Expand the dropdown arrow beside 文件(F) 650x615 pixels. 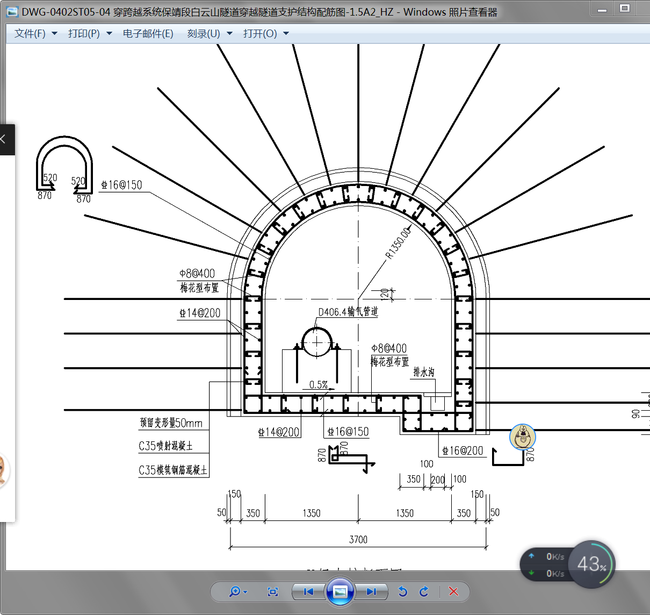tap(54, 33)
